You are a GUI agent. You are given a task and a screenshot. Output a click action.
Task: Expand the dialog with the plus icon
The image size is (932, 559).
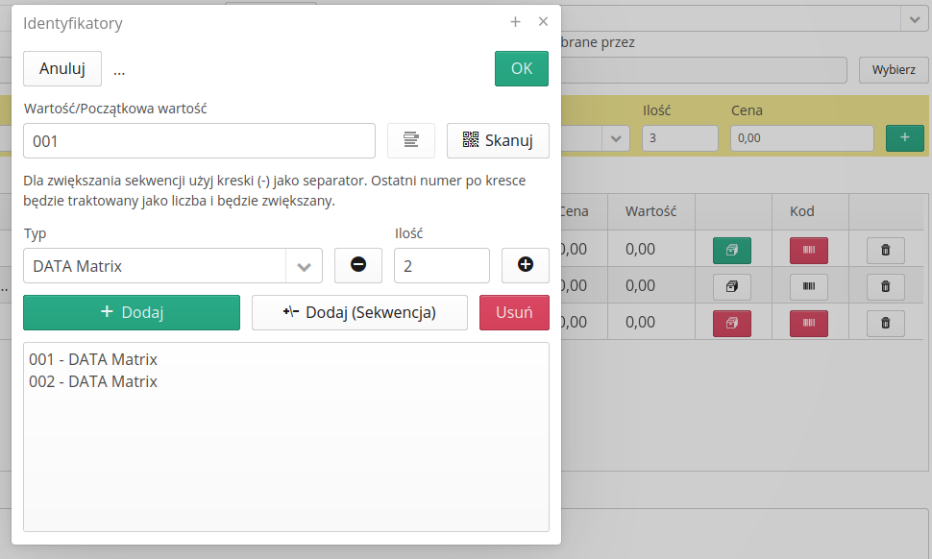point(515,22)
